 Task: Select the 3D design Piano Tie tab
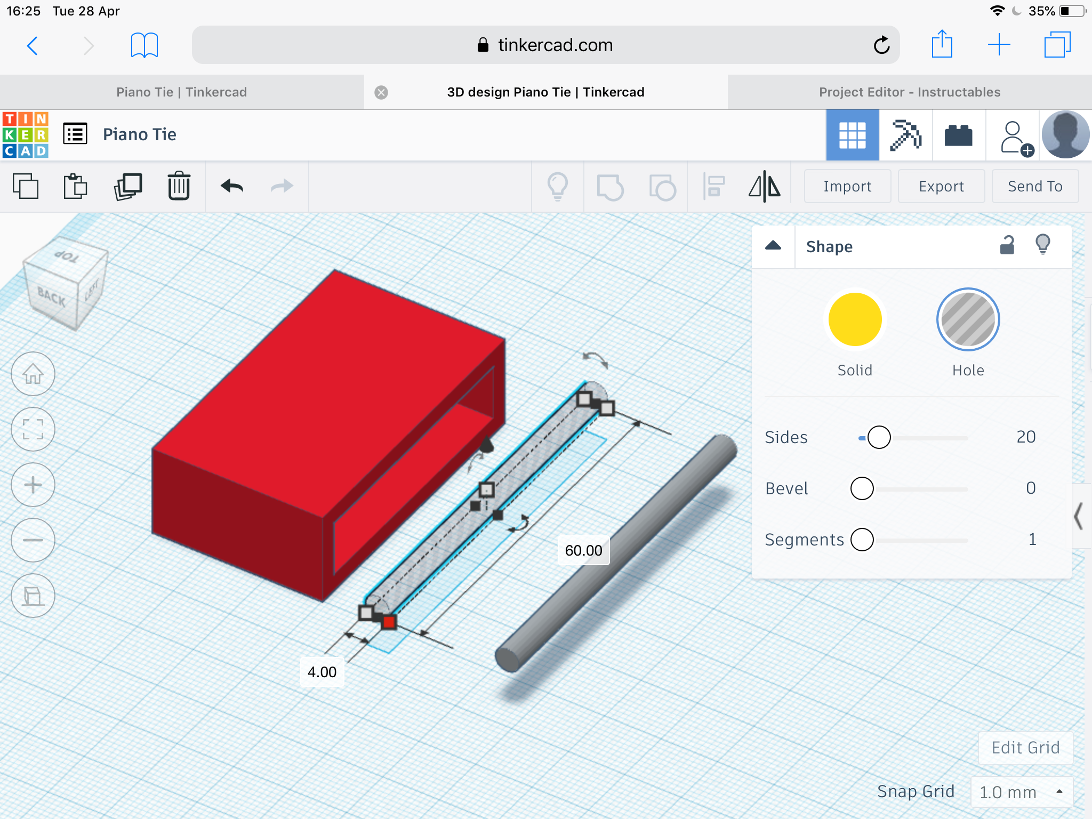[x=545, y=92]
